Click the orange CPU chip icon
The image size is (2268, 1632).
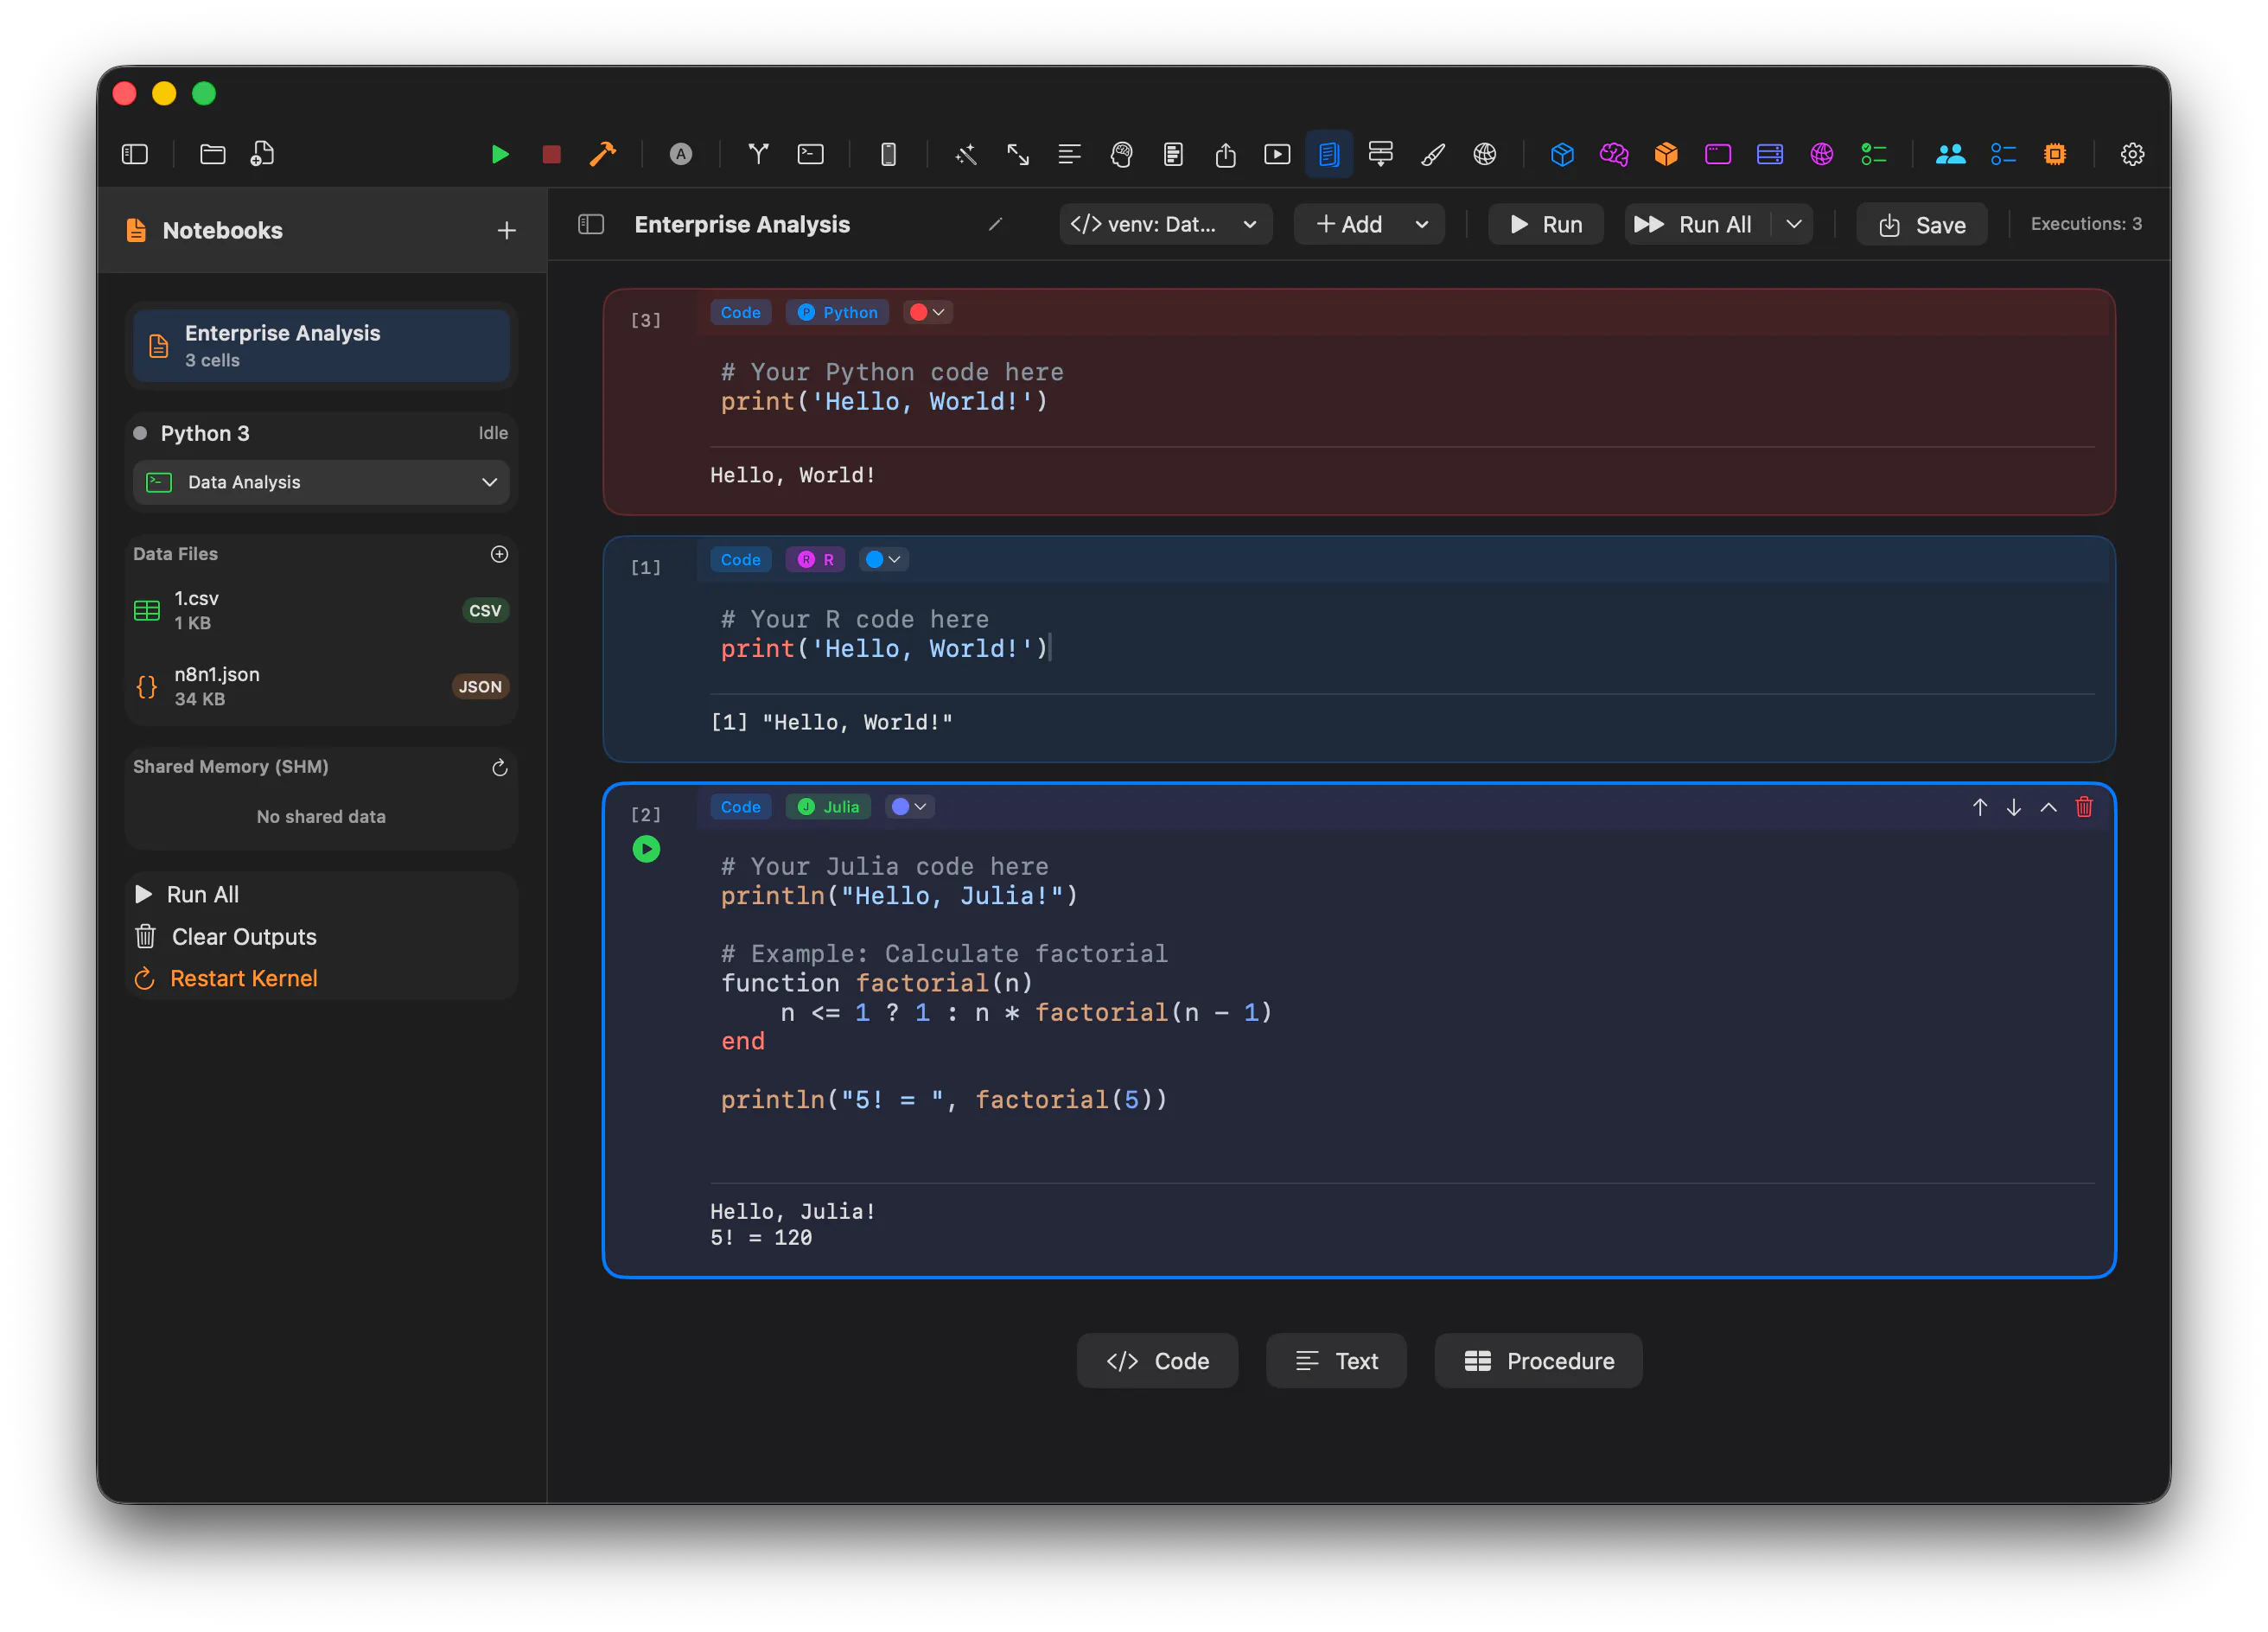coord(2055,154)
